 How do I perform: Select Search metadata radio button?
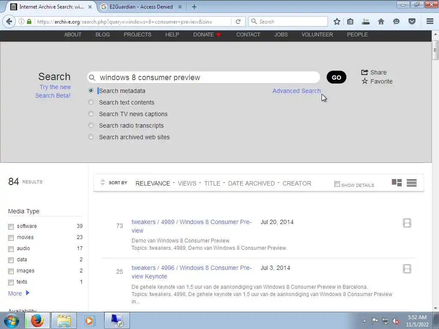point(91,90)
